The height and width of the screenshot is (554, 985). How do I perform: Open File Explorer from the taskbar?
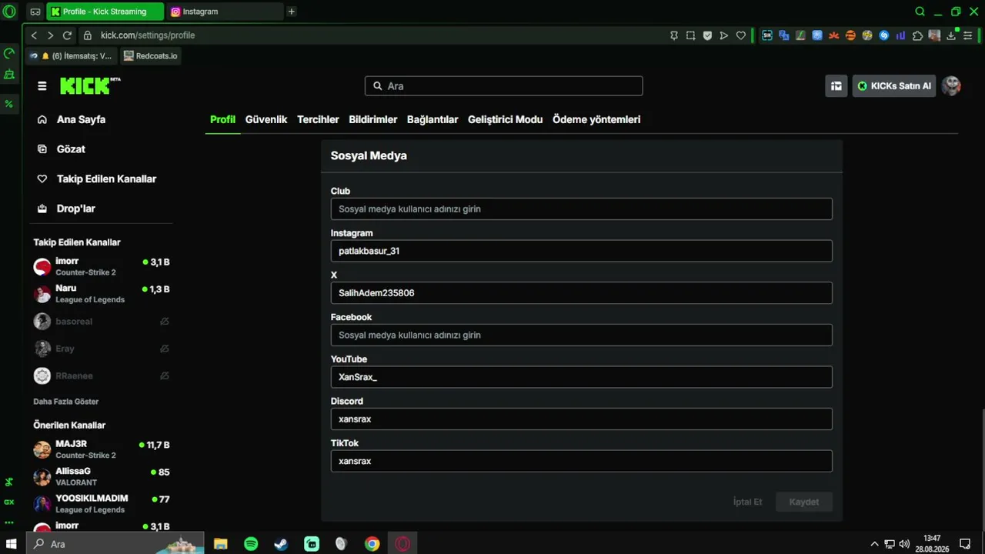221,544
